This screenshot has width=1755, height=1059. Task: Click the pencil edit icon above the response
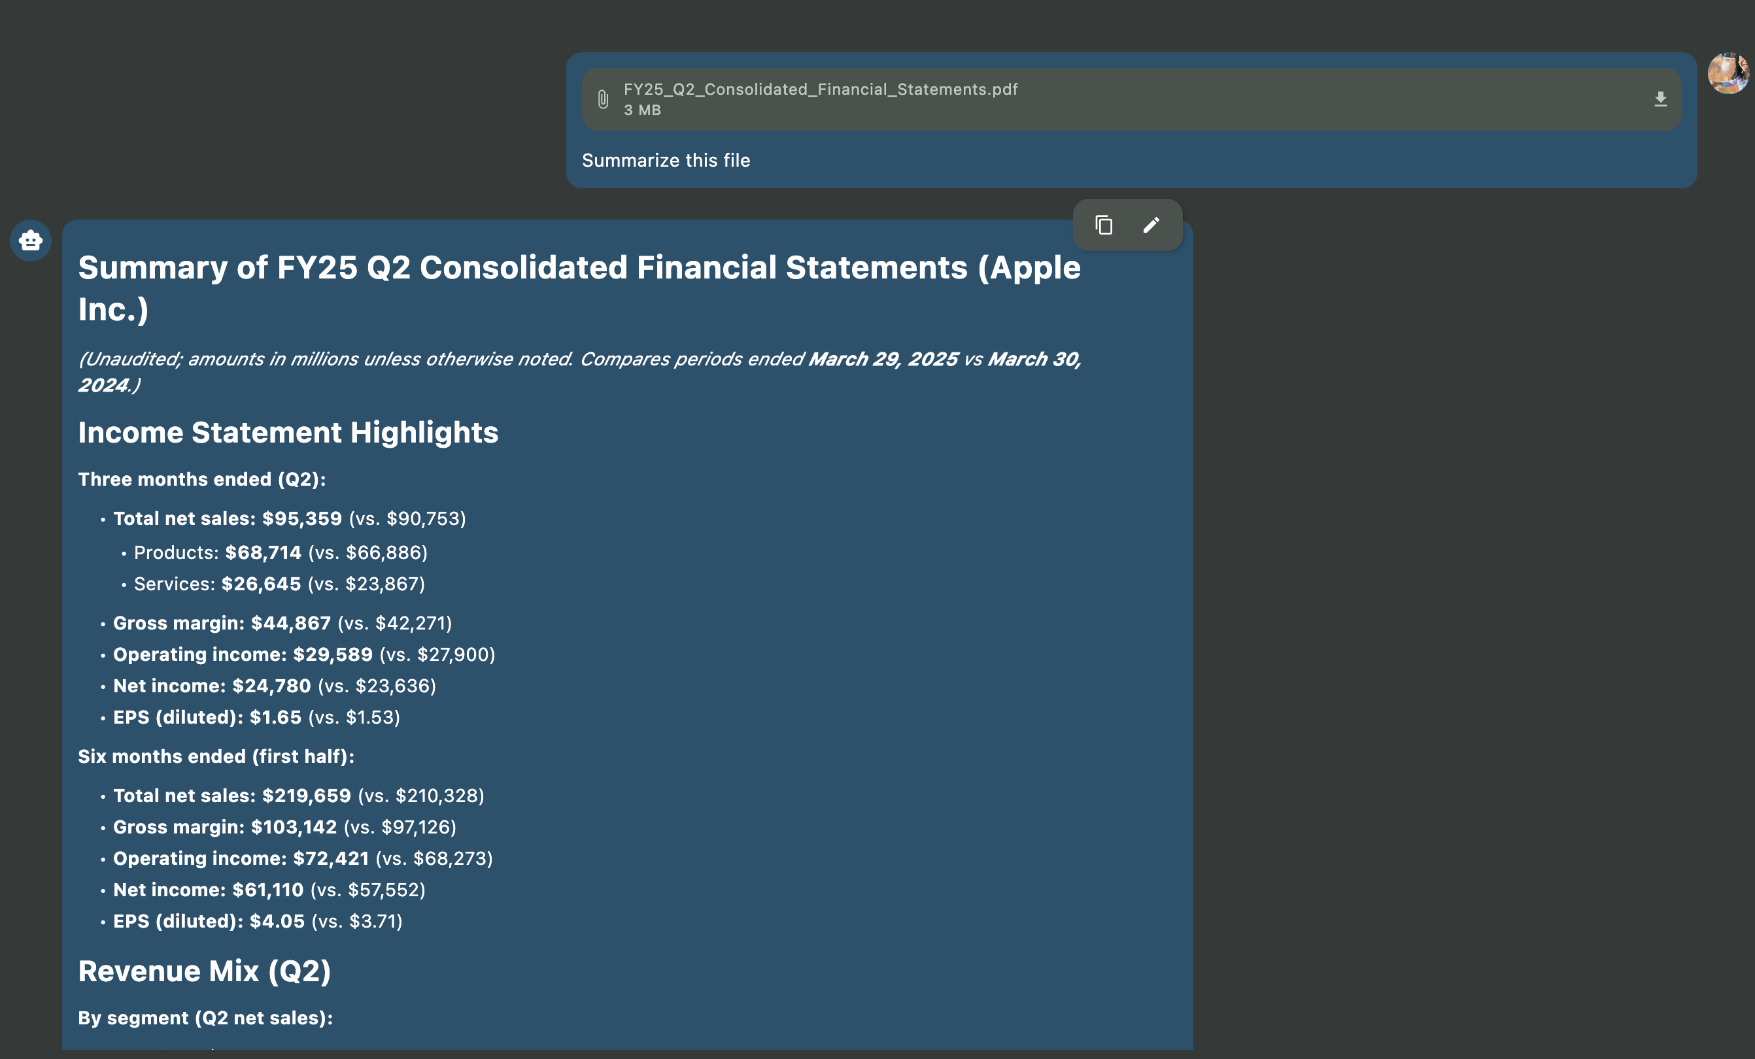1151,225
